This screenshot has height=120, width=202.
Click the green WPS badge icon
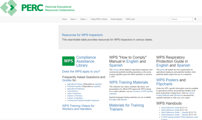point(68,61)
